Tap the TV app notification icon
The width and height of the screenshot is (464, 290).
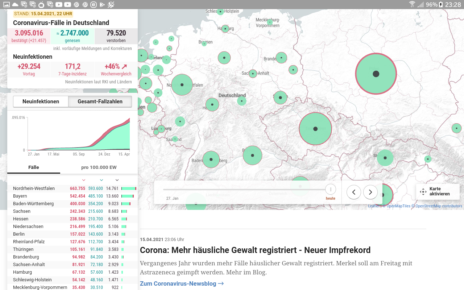41,4
